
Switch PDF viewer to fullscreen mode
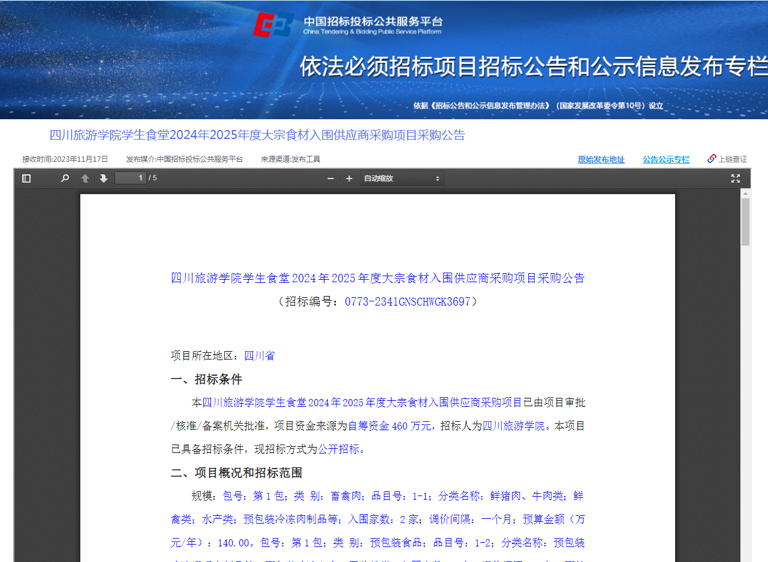point(736,179)
